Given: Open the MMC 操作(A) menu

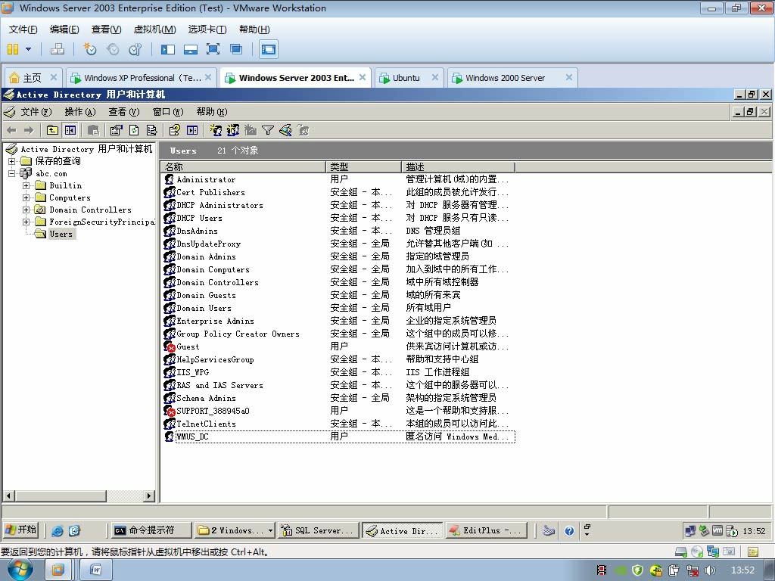Looking at the screenshot, I should (x=79, y=112).
